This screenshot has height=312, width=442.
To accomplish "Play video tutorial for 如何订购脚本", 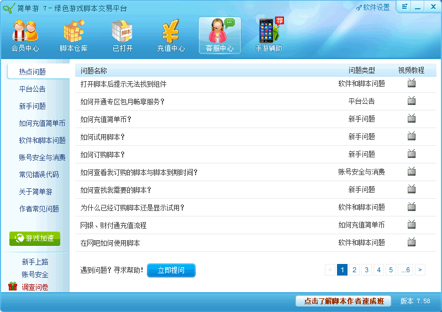I will click(x=411, y=154).
